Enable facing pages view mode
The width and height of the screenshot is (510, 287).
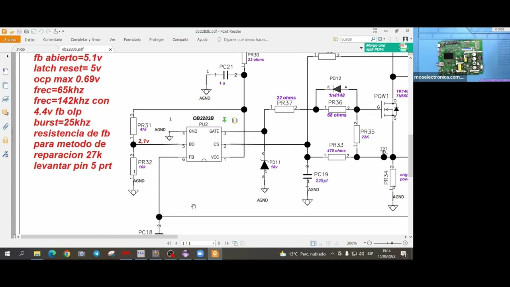(x=329, y=243)
